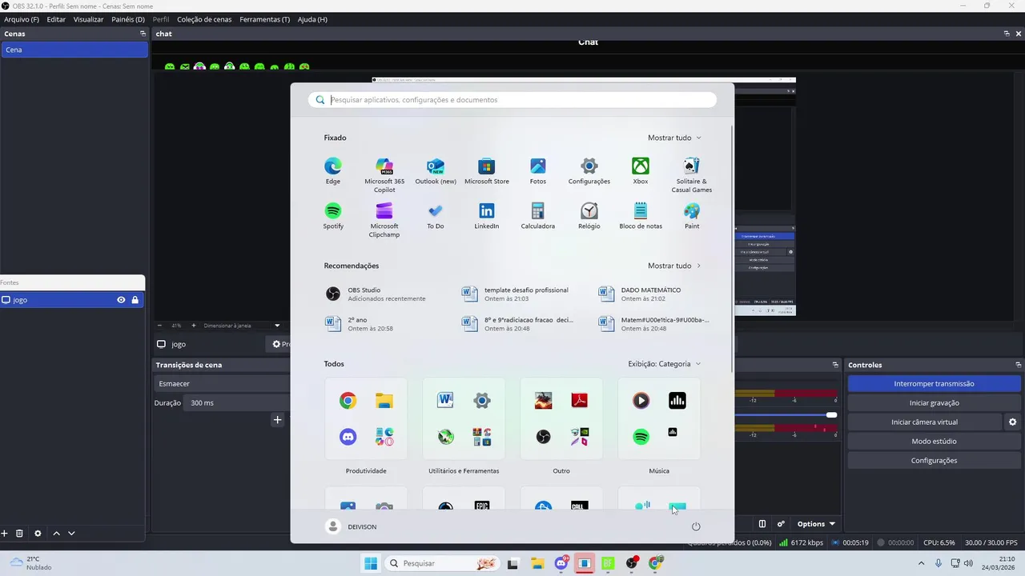The height and width of the screenshot is (576, 1025).
Task: Open Painéis menu
Action: pyautogui.click(x=128, y=19)
